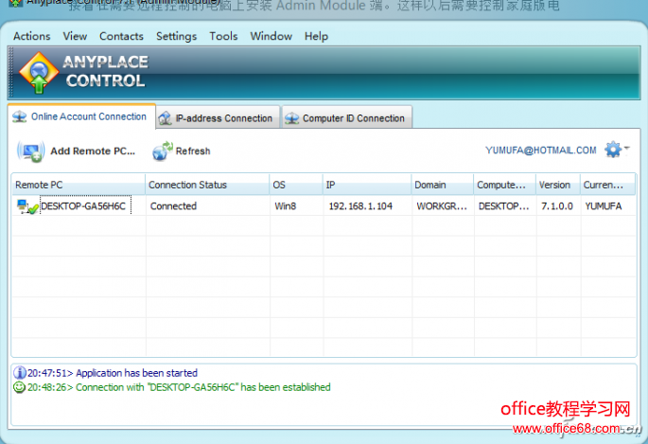The width and height of the screenshot is (648, 444).
Task: Click the Anyplace Control title bar icon
Action: [16, 3]
